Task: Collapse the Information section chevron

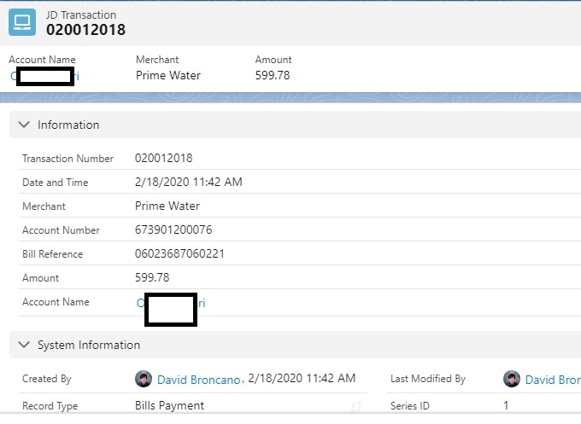Action: [x=24, y=125]
